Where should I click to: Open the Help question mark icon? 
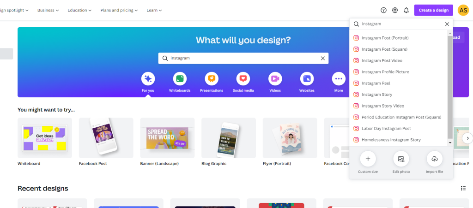(383, 10)
